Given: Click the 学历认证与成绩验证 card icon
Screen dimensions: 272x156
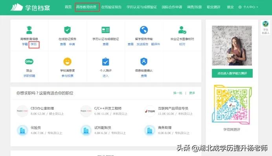Looking at the screenshot, I should pyautogui.click(x=106, y=30).
